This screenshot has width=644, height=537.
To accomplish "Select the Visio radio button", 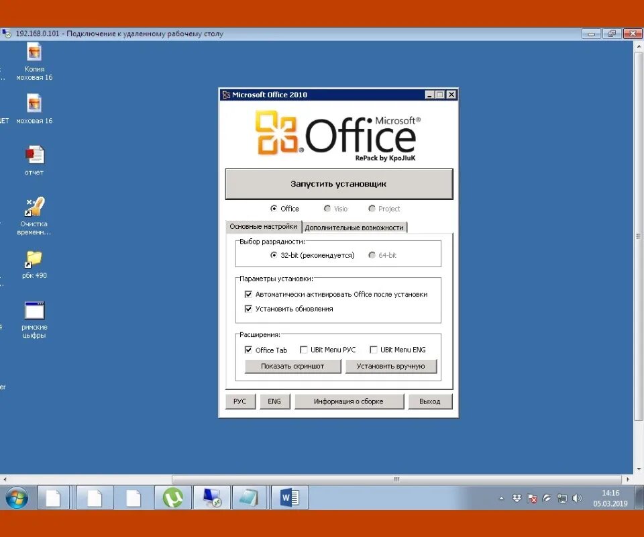I will coord(327,209).
